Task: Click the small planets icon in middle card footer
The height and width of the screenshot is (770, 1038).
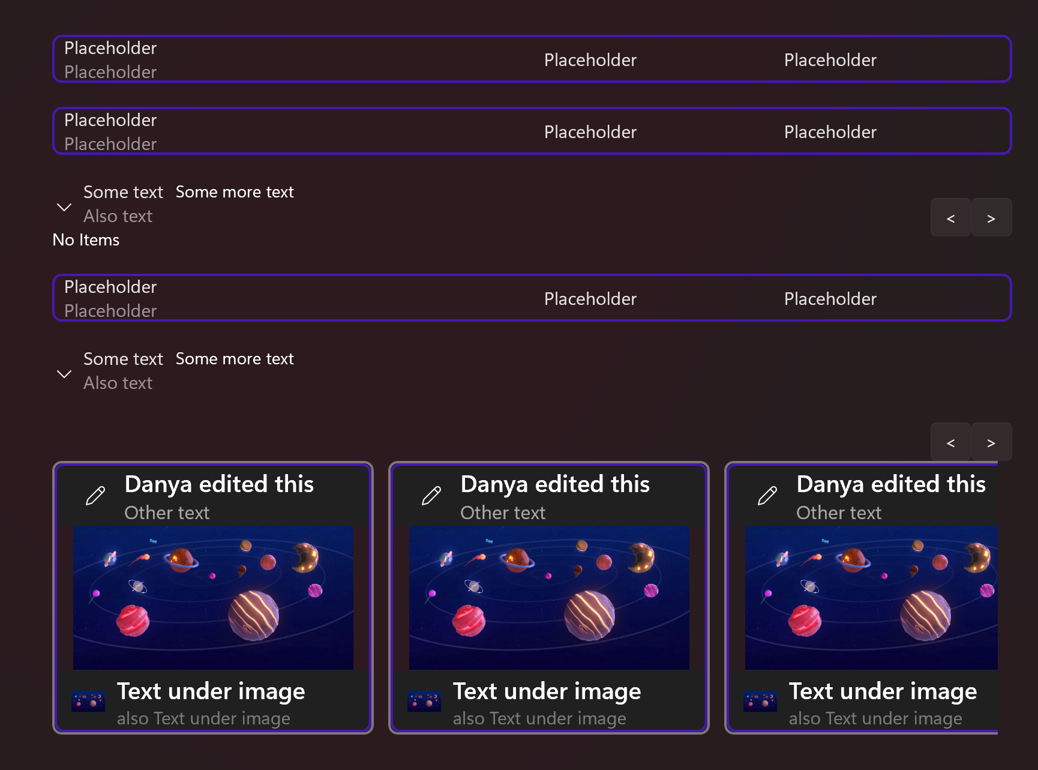Action: pyautogui.click(x=424, y=701)
